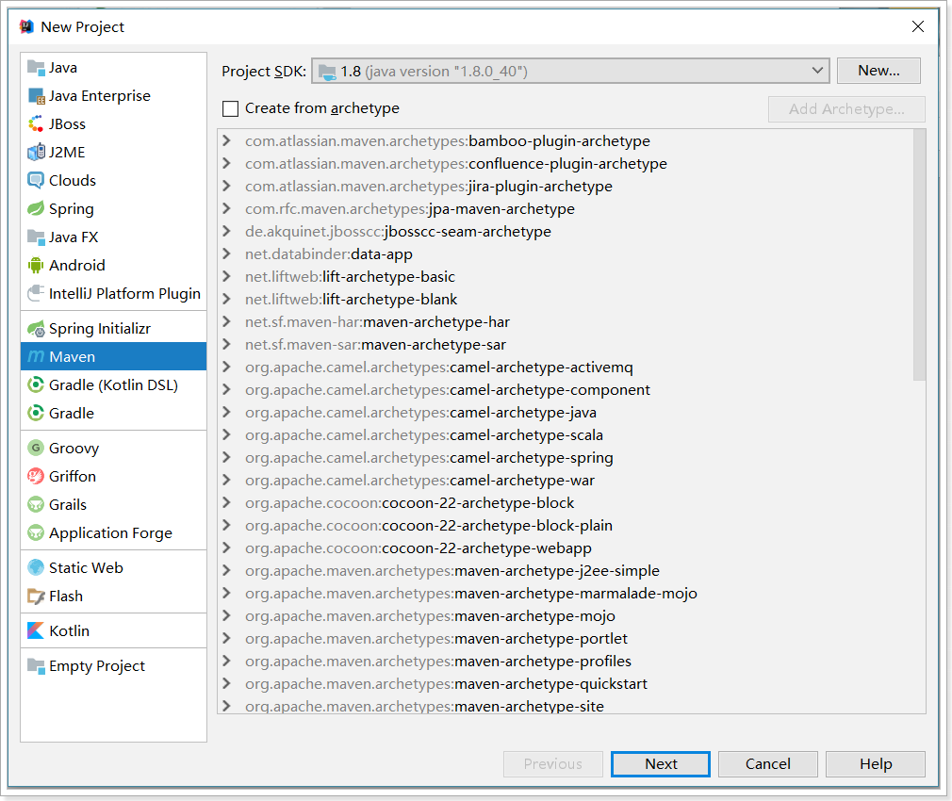Click the Spring Initializr icon
952x801 pixels.
[x=36, y=329]
